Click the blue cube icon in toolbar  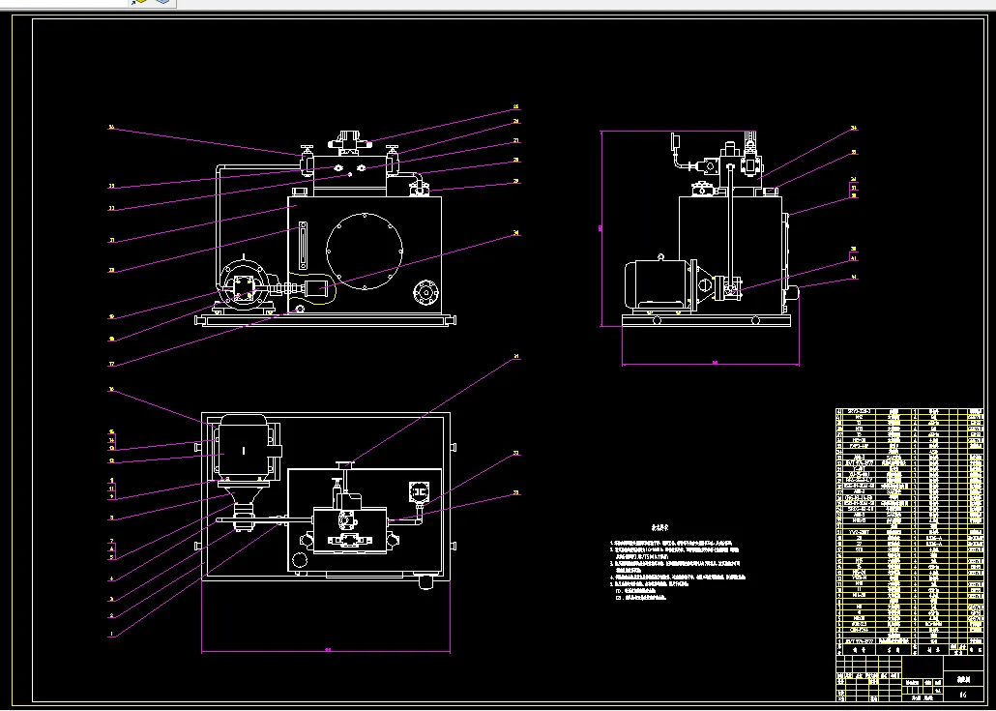[x=163, y=2]
